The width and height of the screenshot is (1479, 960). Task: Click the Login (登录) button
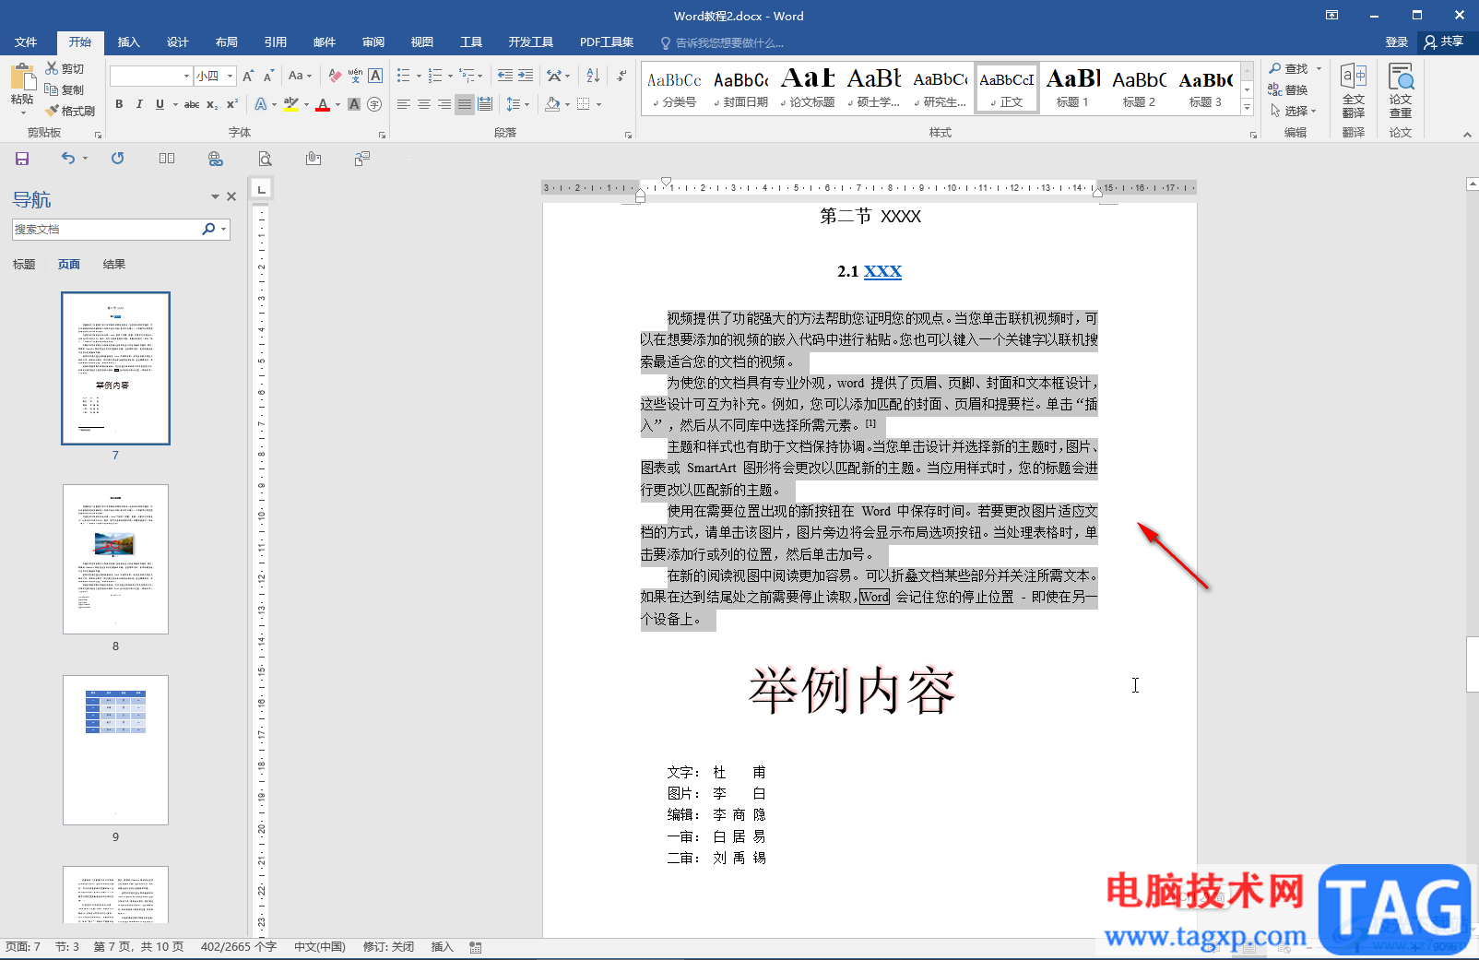pos(1396,42)
